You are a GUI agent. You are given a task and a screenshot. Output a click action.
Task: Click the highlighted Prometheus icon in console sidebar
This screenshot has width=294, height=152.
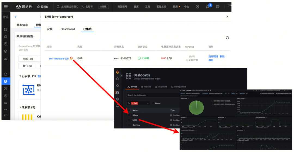pyautogui.click(x=6, y=81)
